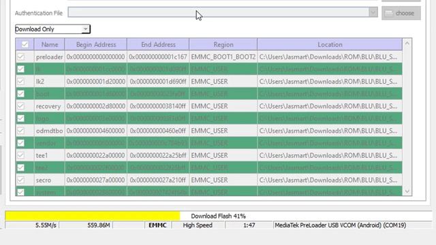The height and width of the screenshot is (245, 436).
Task: Click end address 0x00000000460e0ff
Action: pyautogui.click(x=158, y=131)
